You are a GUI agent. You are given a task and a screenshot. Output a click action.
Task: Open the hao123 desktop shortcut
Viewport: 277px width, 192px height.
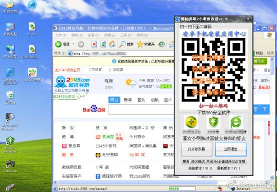tap(32, 75)
